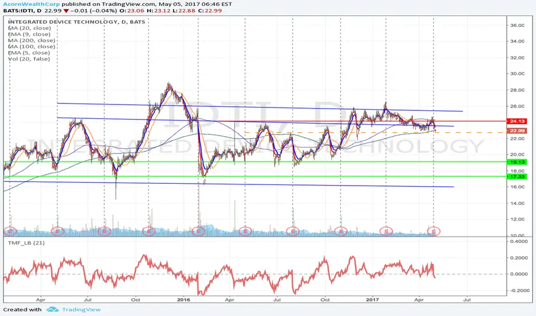Click the 36.00 price axis value
This screenshot has width=536, height=316.
coord(517,25)
